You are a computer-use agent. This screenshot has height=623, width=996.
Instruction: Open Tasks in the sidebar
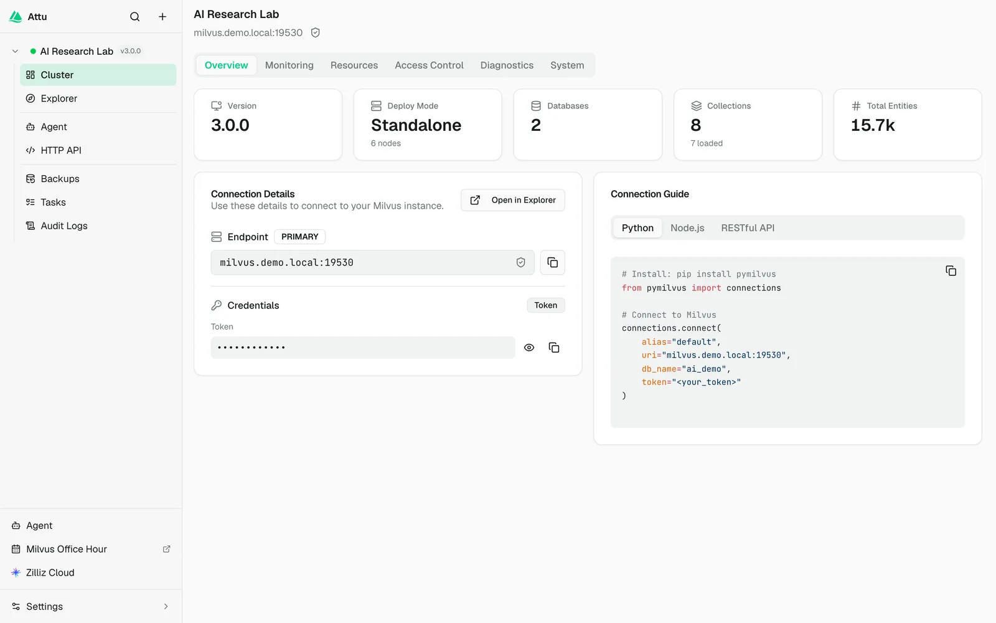tap(98, 202)
